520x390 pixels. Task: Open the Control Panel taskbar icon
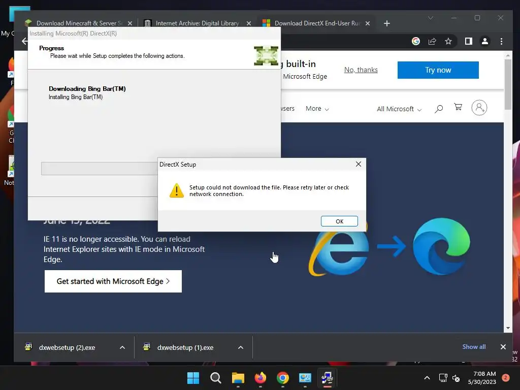(x=305, y=378)
